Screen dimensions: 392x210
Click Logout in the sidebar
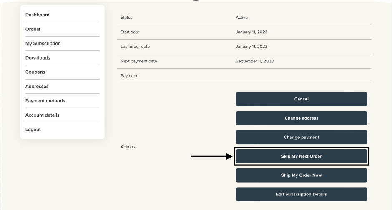[33, 130]
